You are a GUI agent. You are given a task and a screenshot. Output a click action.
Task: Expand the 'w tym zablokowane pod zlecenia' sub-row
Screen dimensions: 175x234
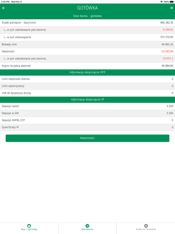(87, 30)
